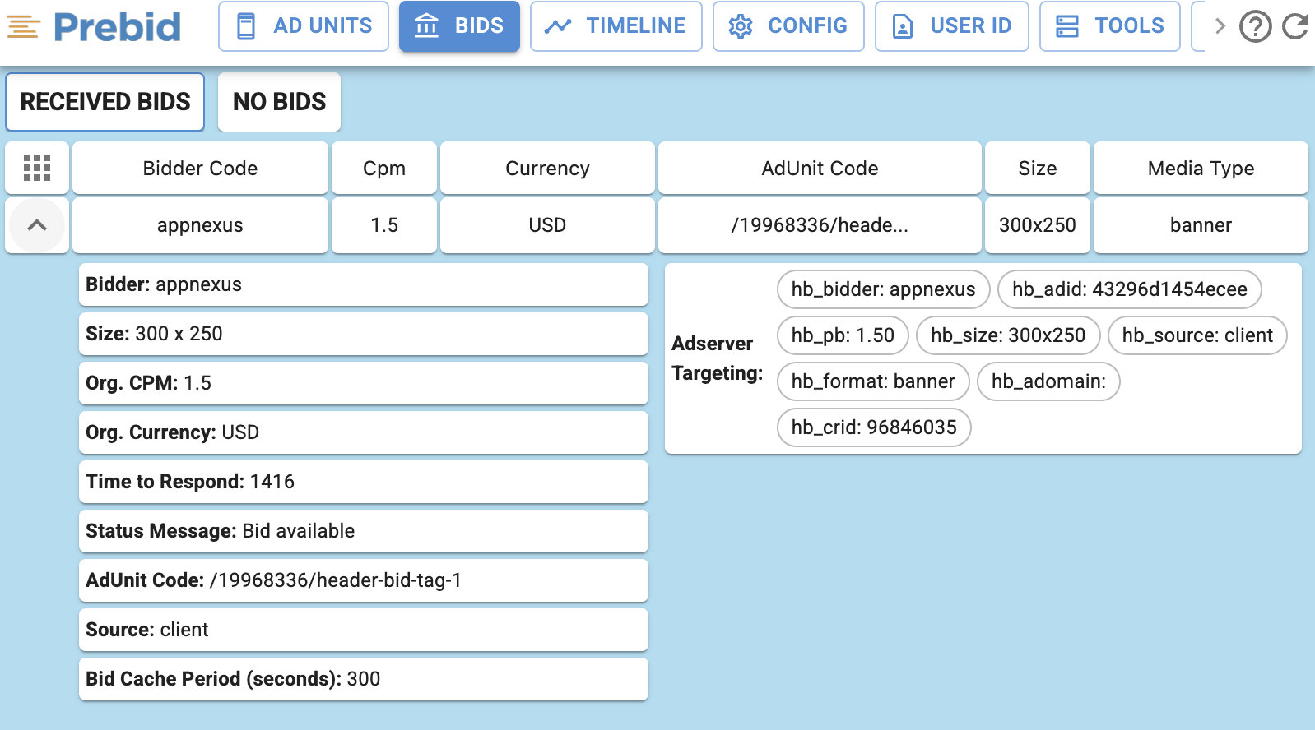Click the Org. CPM: 1.5 row
The width and height of the screenshot is (1315, 730).
click(364, 383)
